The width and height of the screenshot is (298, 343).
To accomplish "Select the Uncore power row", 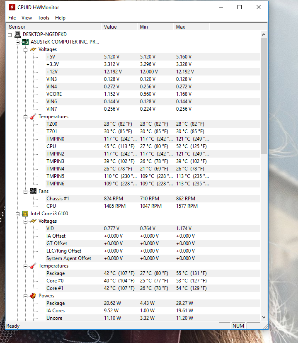I will pyautogui.click(x=153, y=318).
